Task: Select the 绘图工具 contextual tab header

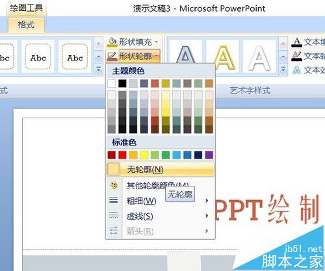Action: click(x=27, y=8)
